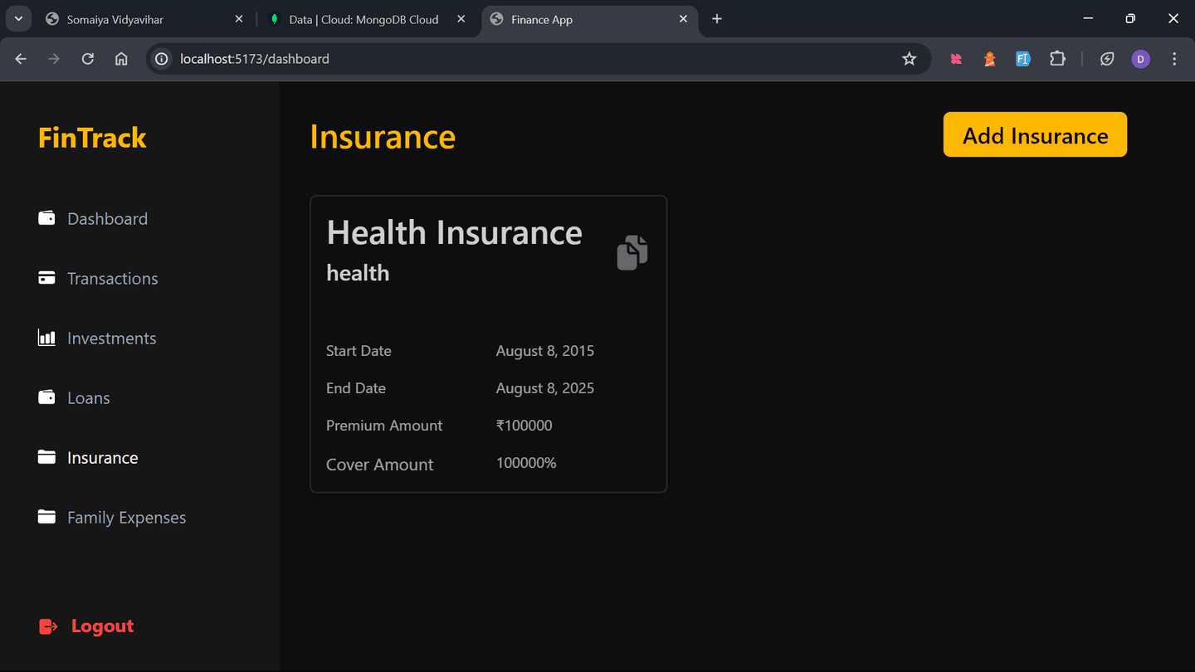Open the purple D profile avatar
The width and height of the screenshot is (1195, 672).
pos(1141,59)
